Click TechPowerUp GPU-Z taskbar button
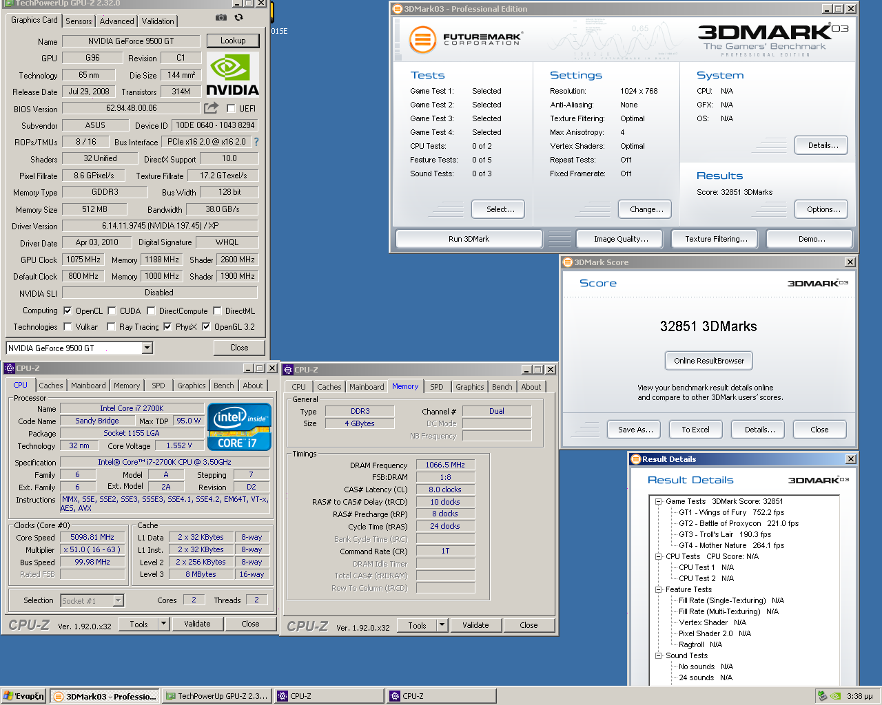 tap(217, 696)
